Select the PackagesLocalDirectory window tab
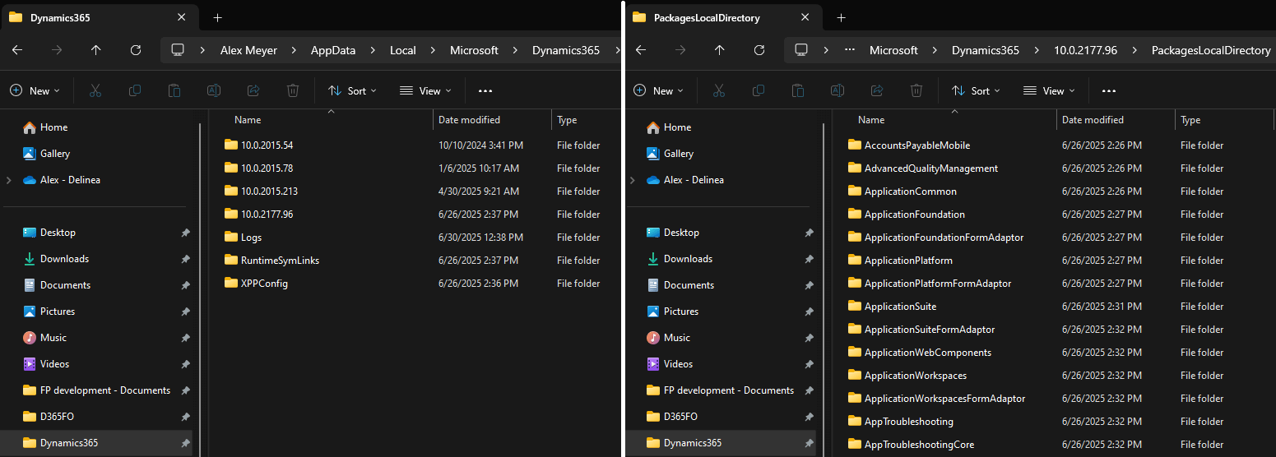 (x=724, y=17)
